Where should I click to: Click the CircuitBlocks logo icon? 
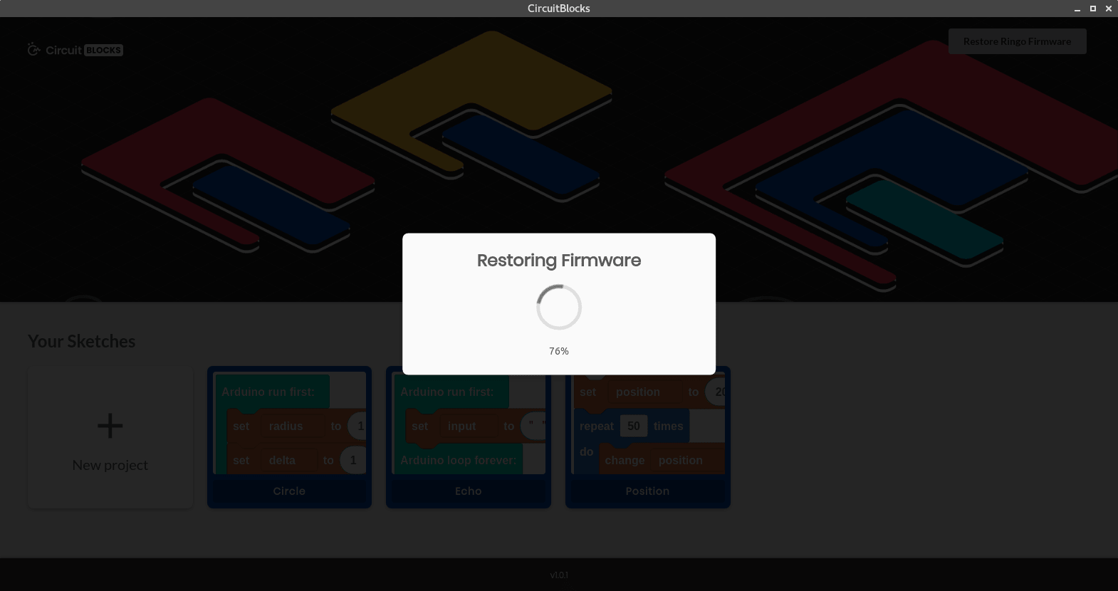point(33,49)
